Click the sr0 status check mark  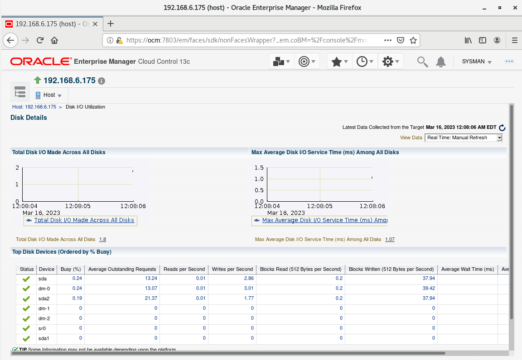click(26, 328)
